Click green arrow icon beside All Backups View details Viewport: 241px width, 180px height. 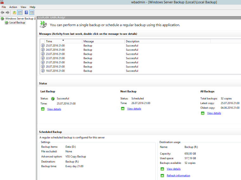point(203,113)
